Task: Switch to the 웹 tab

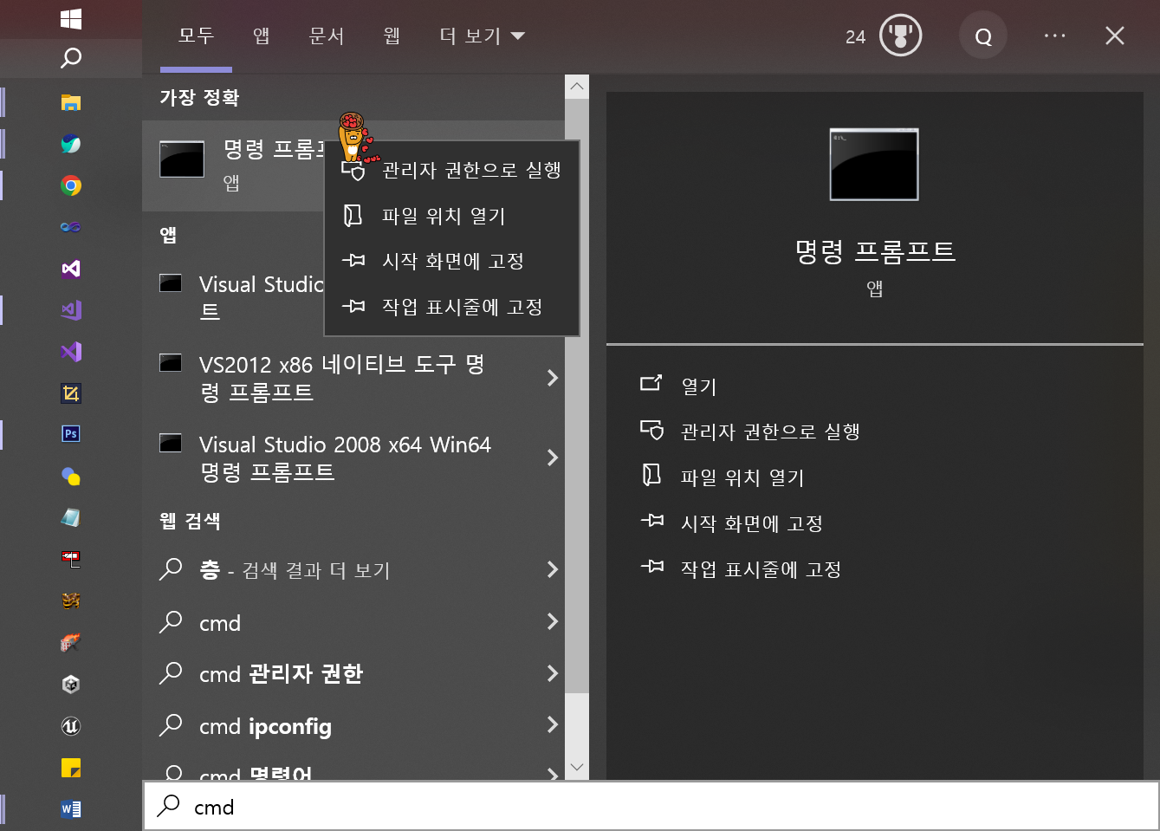Action: click(392, 36)
